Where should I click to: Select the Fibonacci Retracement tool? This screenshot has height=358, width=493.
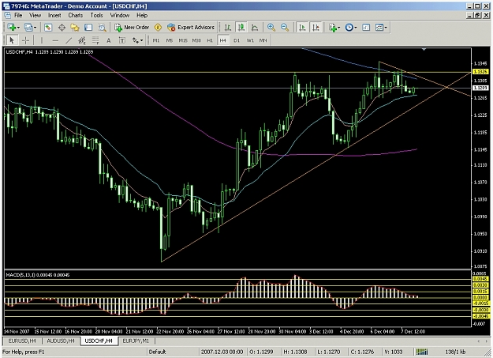[x=95, y=40]
